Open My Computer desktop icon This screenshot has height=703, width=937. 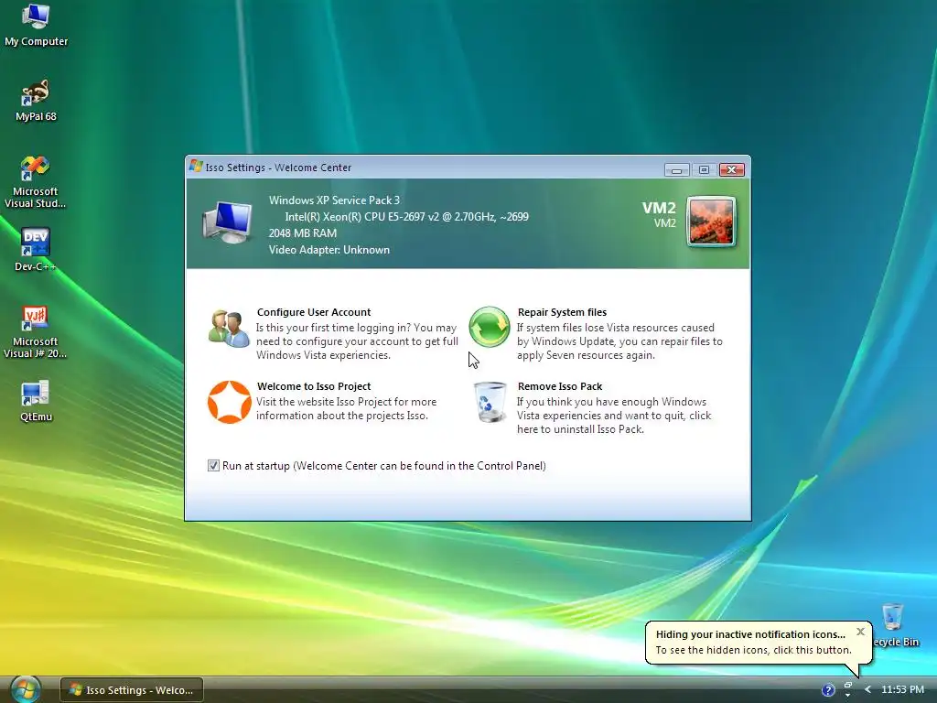36,25
